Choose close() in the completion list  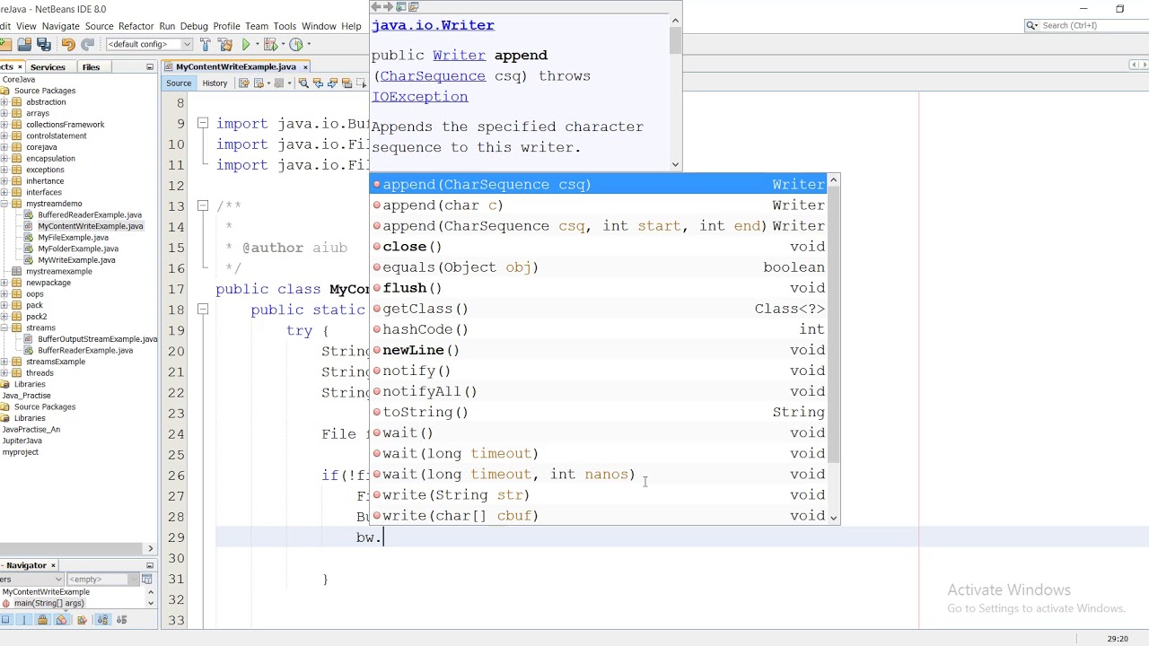tap(599, 247)
